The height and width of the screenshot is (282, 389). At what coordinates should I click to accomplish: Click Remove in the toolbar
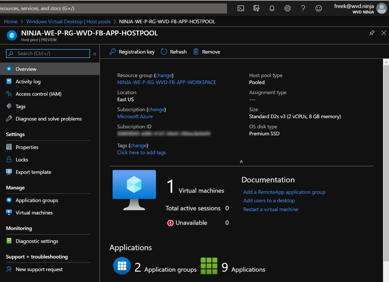206,52
